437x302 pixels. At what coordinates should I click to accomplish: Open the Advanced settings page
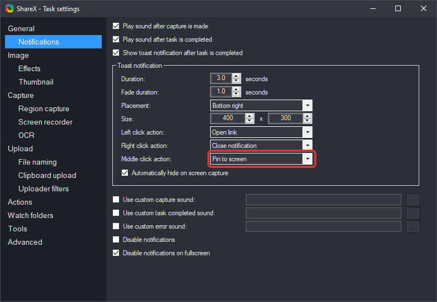25,242
